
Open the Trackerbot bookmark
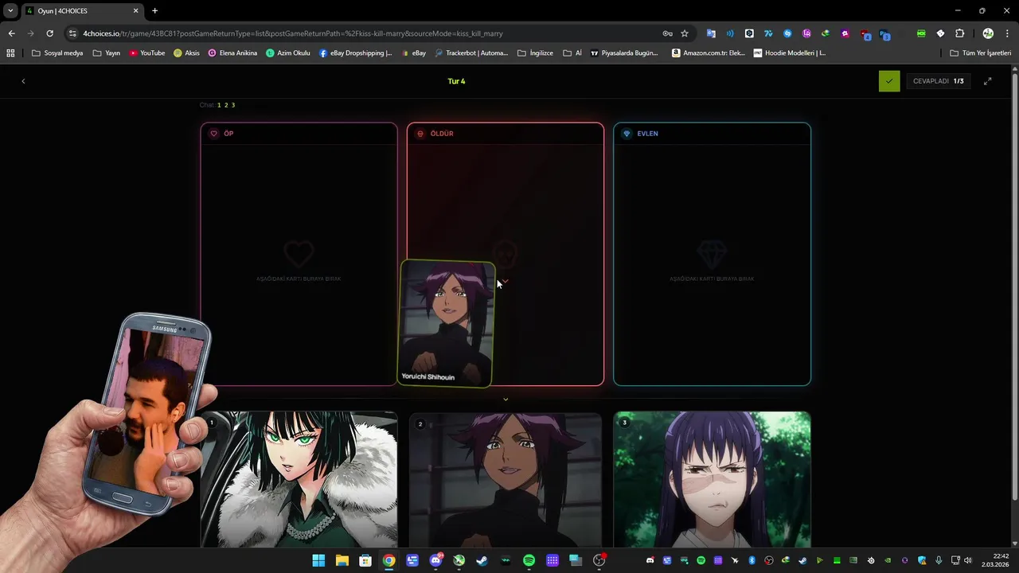pos(471,53)
